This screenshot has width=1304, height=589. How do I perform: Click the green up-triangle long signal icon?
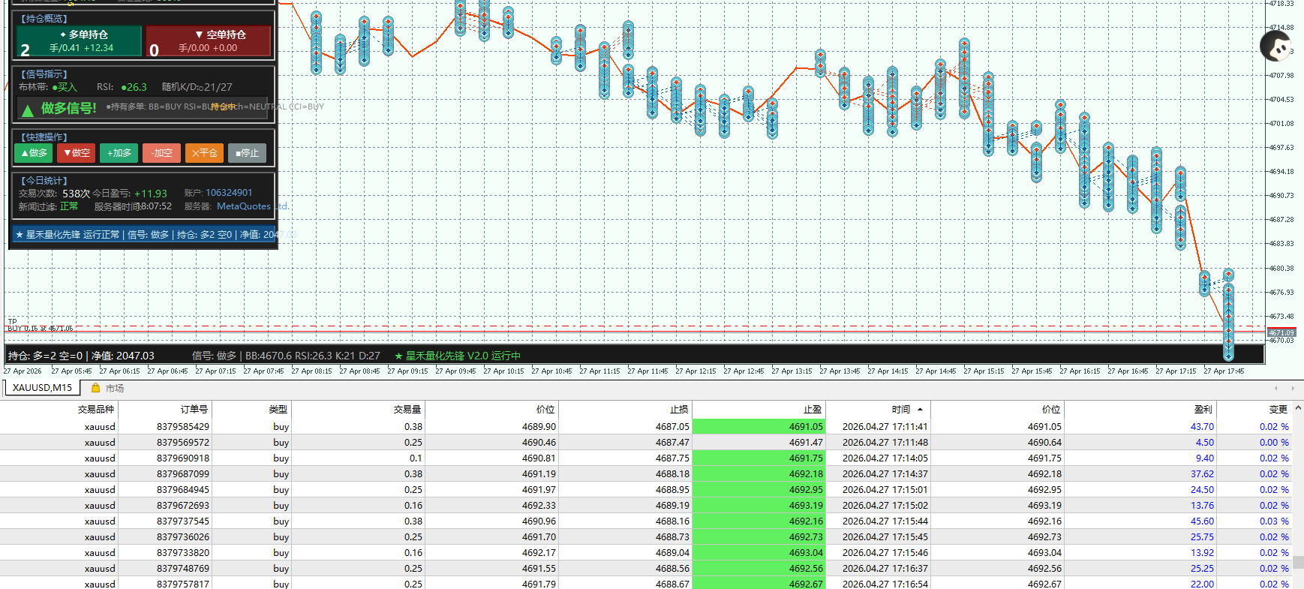[x=28, y=110]
